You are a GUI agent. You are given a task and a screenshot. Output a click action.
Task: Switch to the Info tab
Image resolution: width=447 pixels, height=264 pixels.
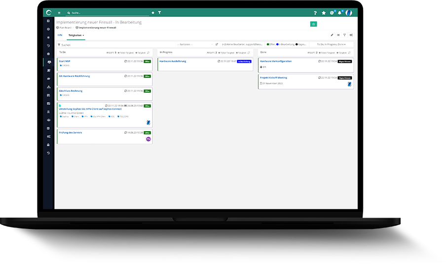60,35
